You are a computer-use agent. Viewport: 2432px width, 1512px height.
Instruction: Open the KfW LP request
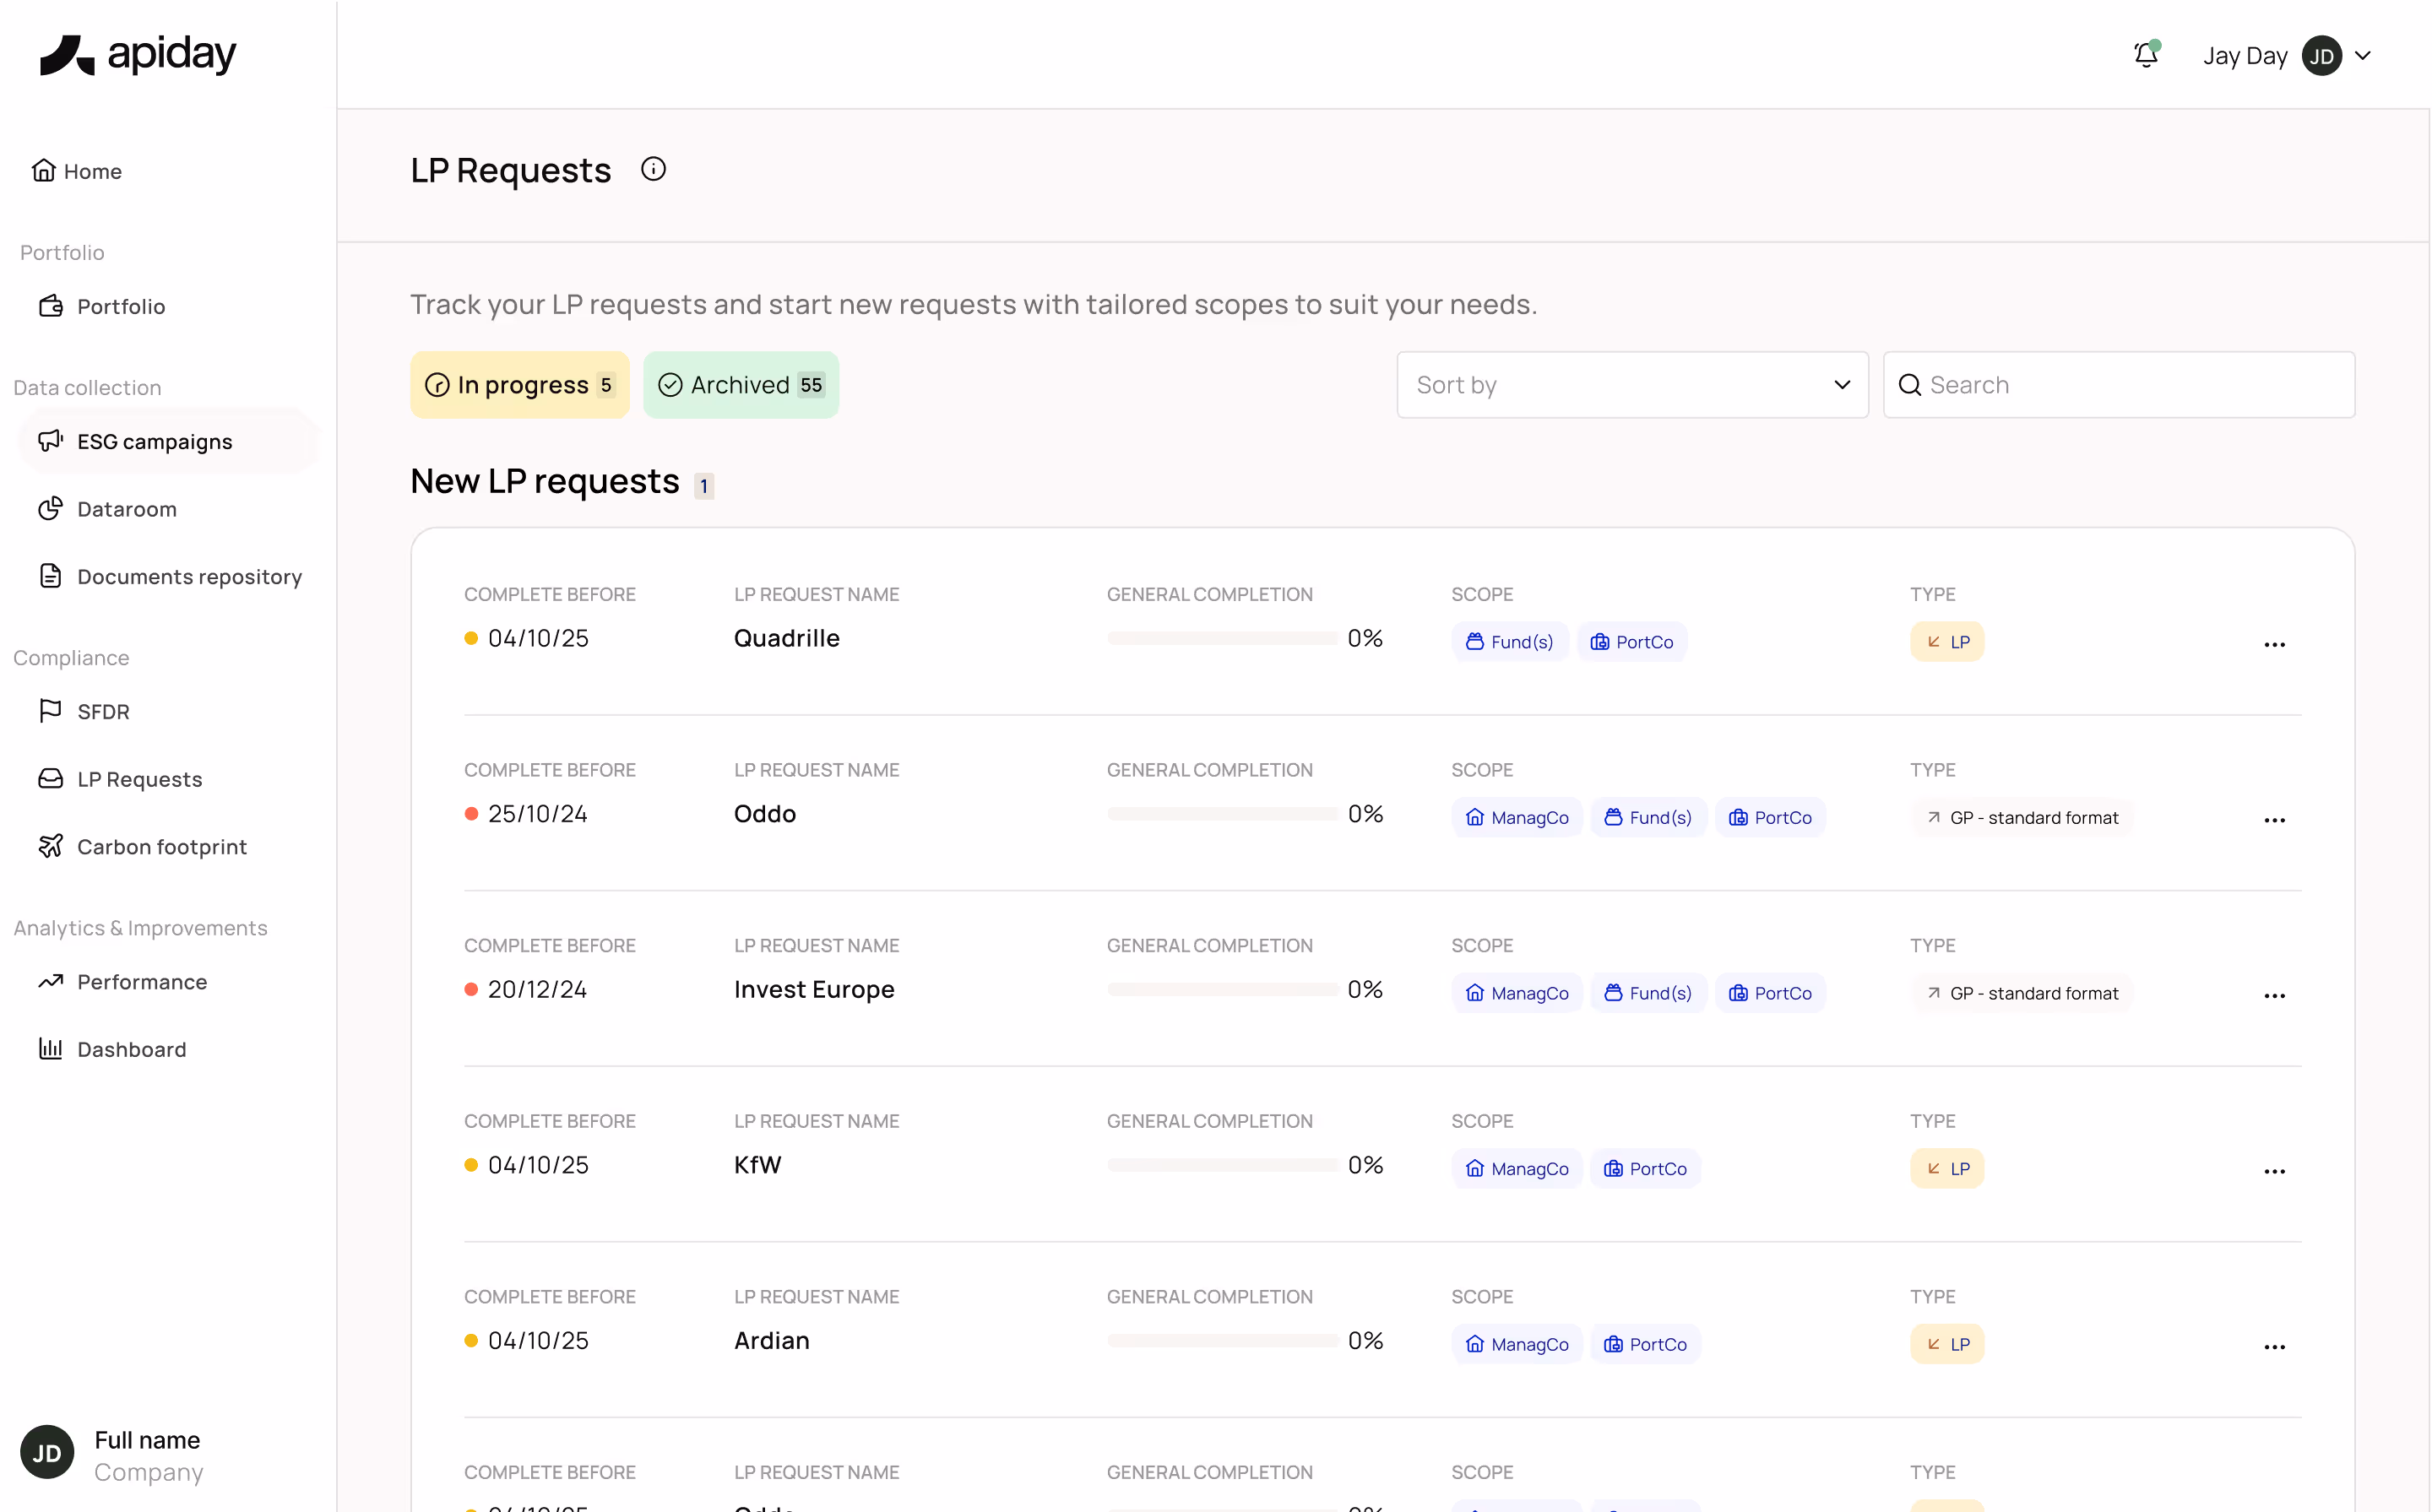(757, 1165)
